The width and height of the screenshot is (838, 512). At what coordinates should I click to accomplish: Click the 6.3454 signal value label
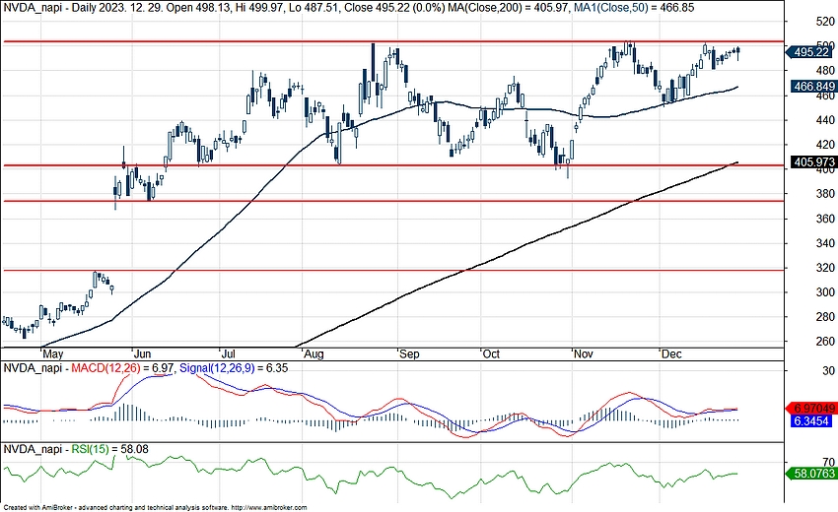[x=811, y=420]
